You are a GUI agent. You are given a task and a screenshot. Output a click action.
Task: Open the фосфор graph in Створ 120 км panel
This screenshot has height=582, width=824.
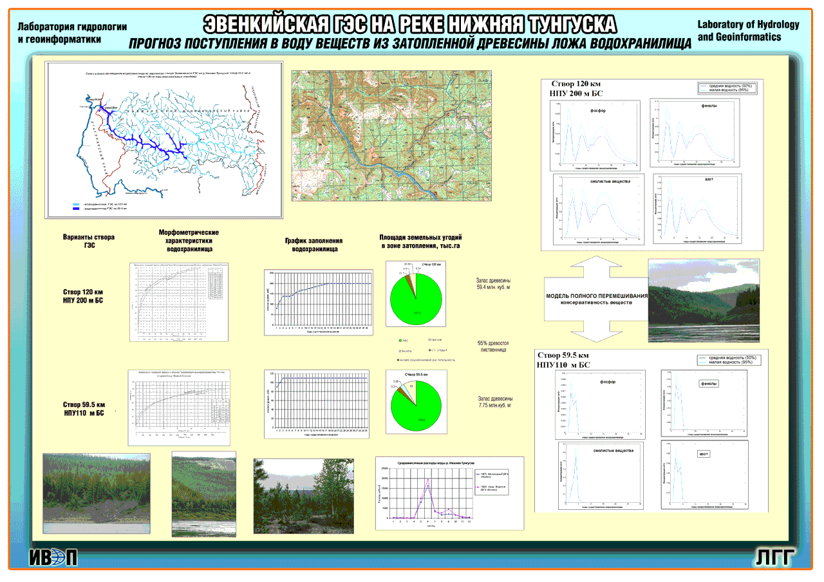598,135
